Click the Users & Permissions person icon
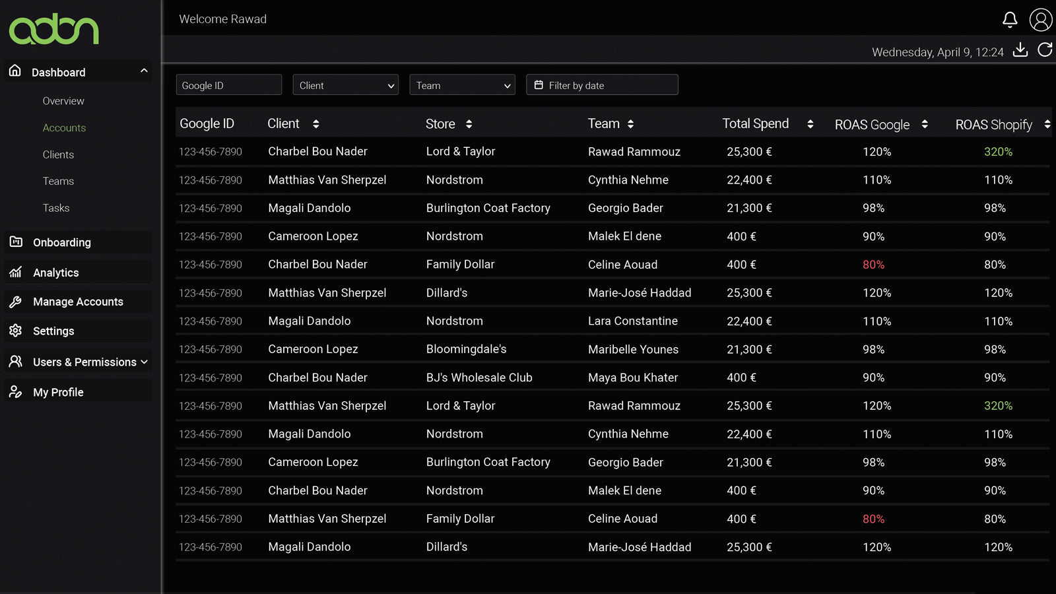1056x594 pixels. coord(16,361)
